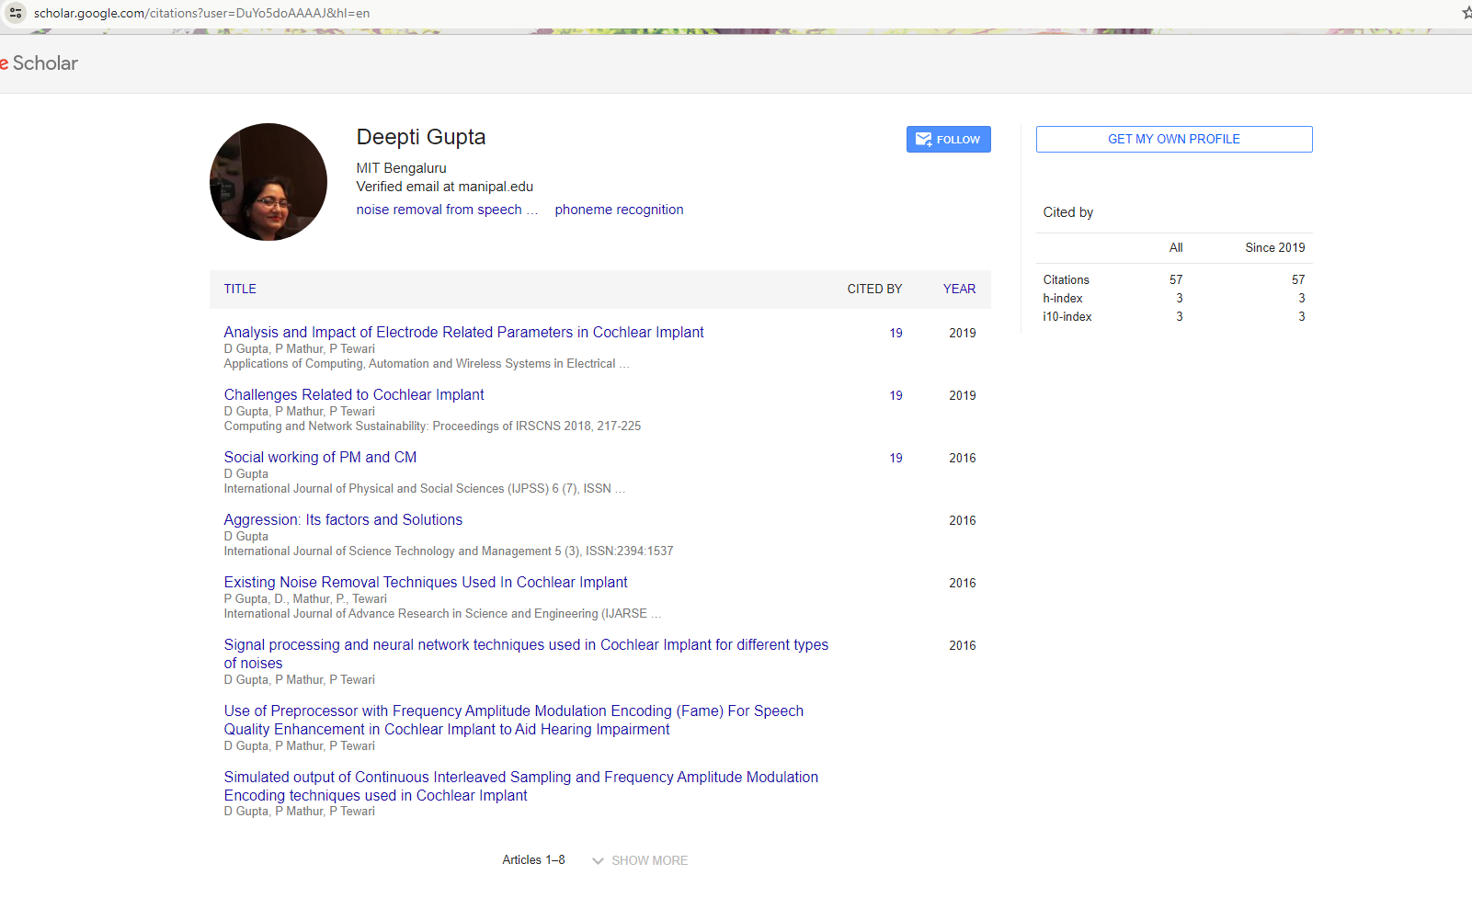Open the i10-index metric link
This screenshot has width=1472, height=898.
[1067, 316]
